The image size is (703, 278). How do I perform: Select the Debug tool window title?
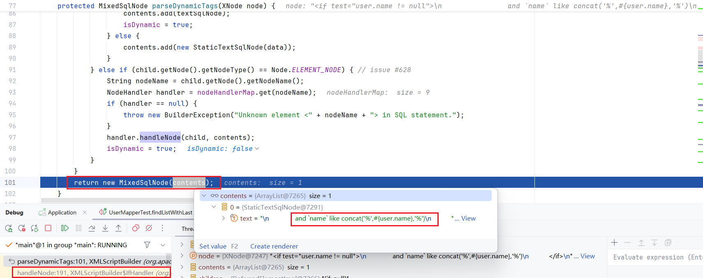click(14, 212)
